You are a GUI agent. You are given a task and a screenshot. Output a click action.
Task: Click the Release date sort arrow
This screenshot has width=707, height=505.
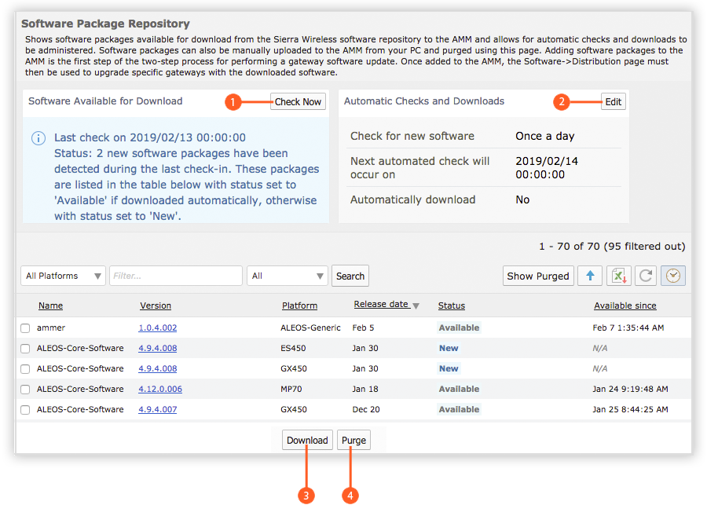point(416,306)
